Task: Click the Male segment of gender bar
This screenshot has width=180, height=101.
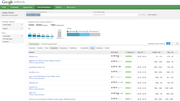Action: tap(73, 34)
